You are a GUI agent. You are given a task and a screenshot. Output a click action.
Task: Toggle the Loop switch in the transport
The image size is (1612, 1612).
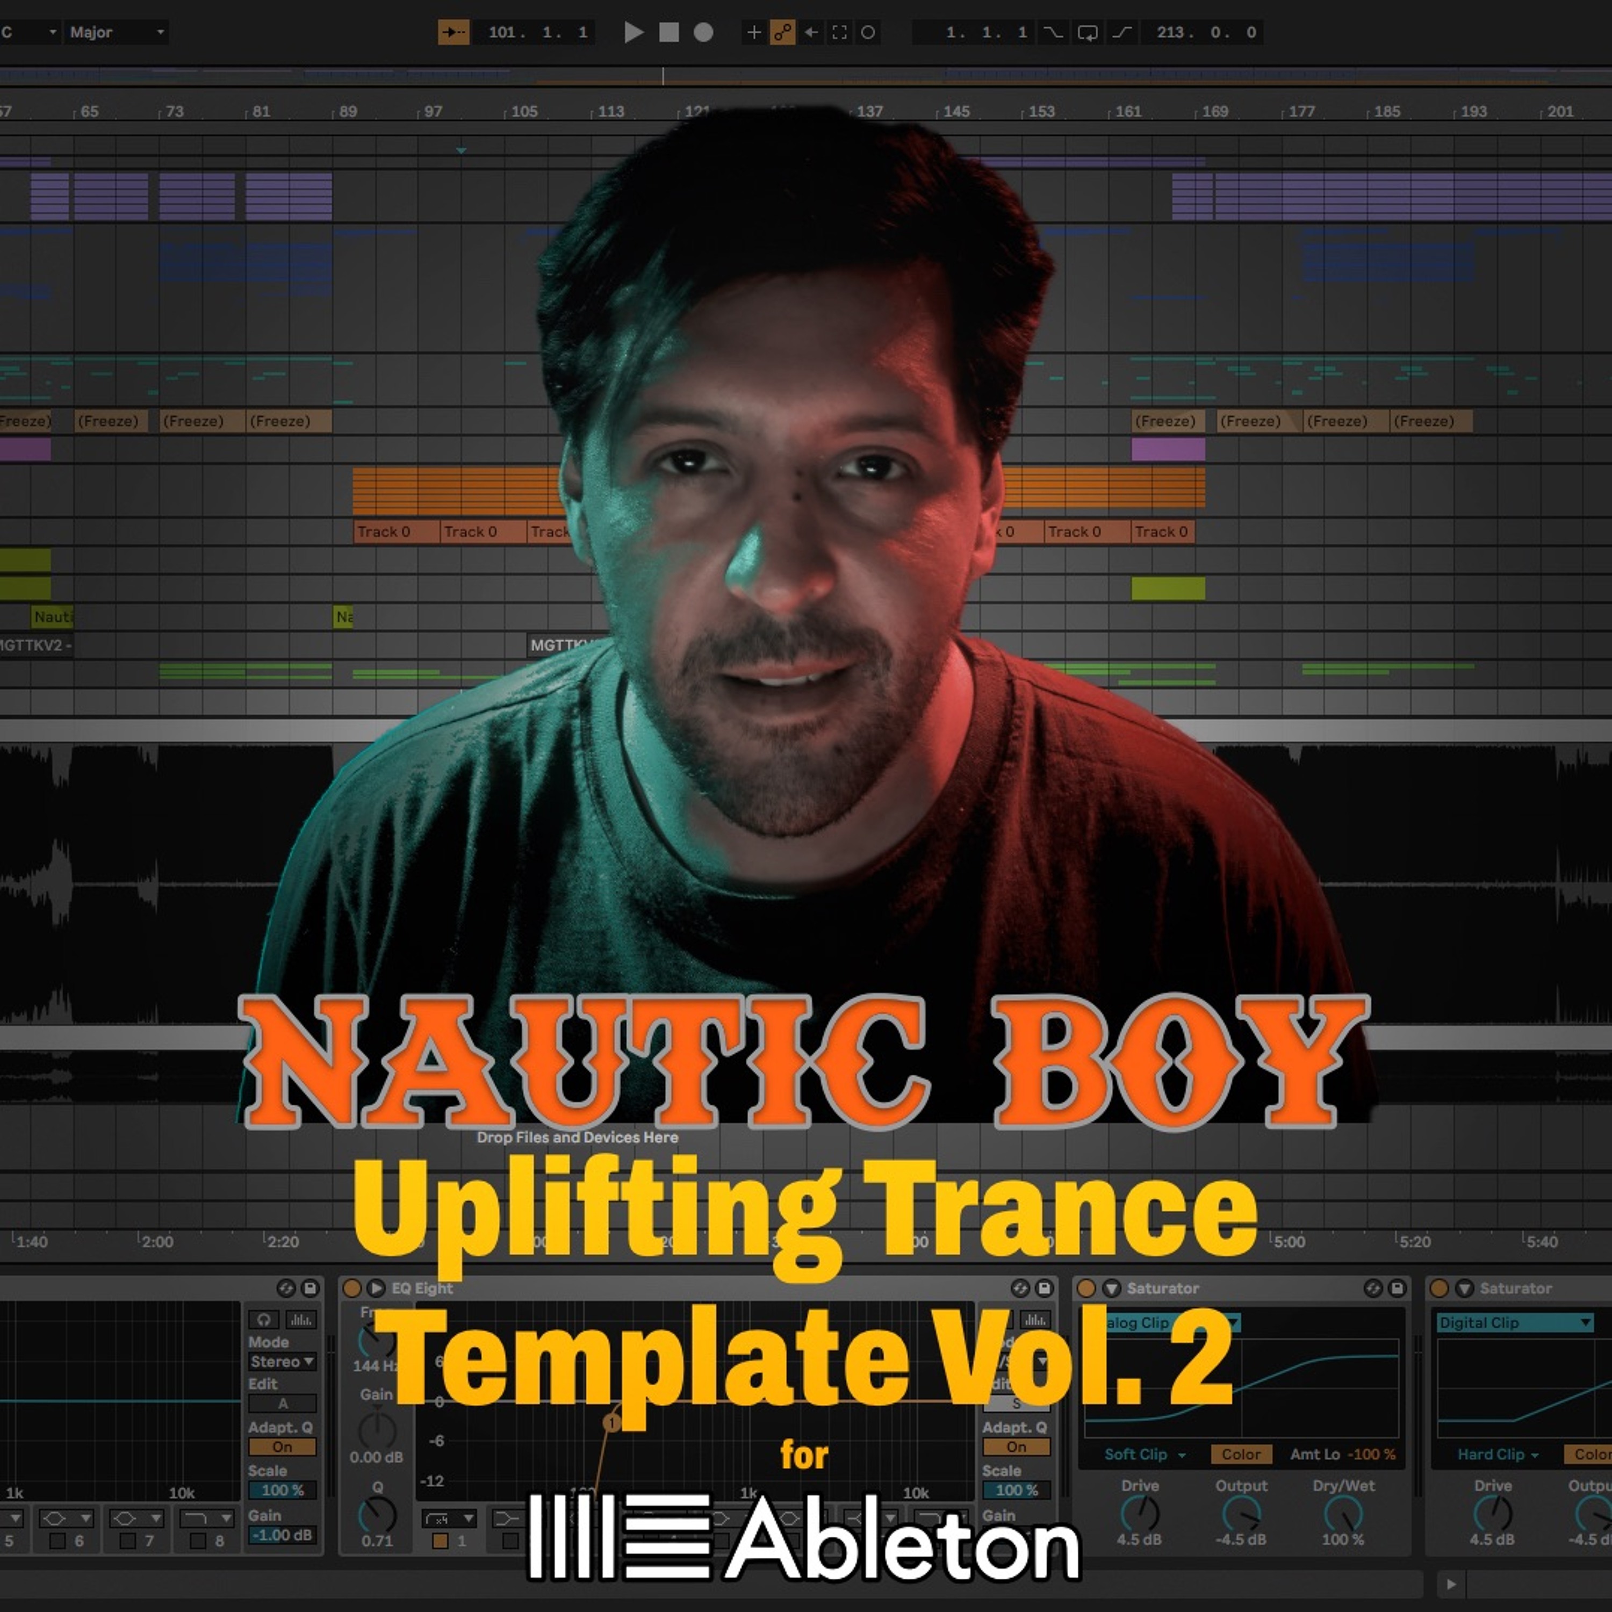tap(1087, 33)
